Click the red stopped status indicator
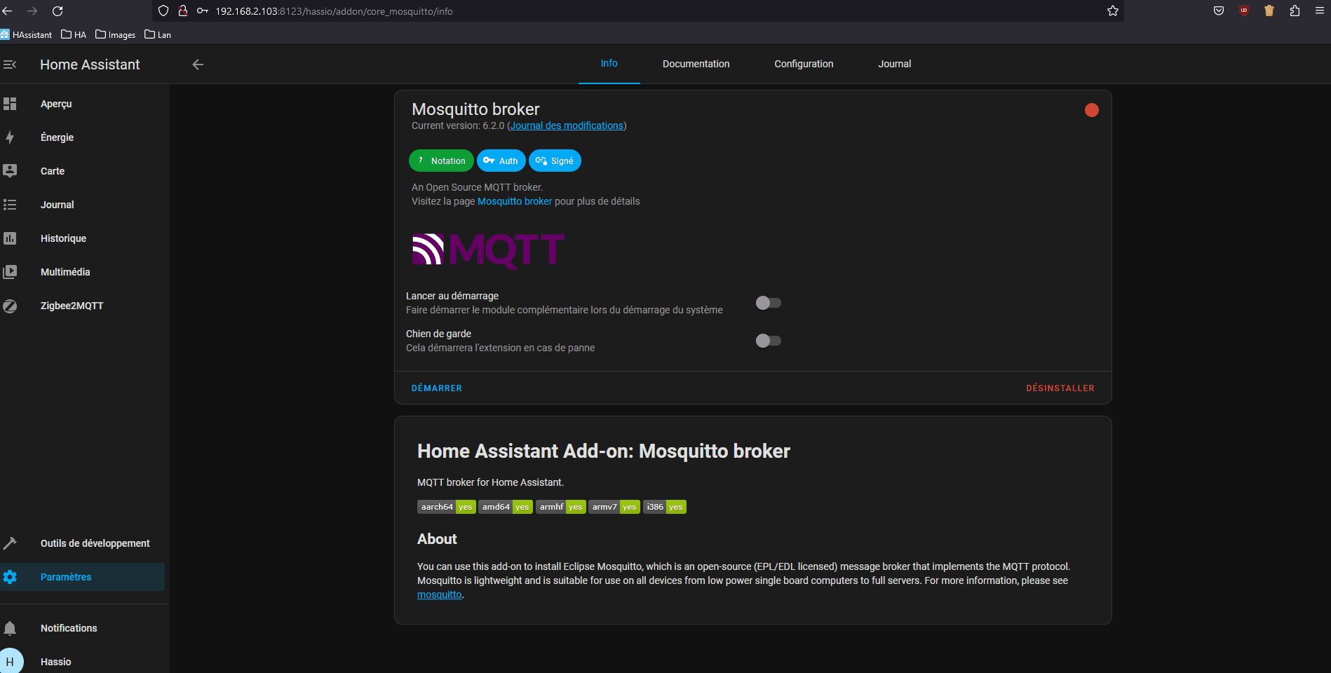1331x673 pixels. click(x=1091, y=110)
